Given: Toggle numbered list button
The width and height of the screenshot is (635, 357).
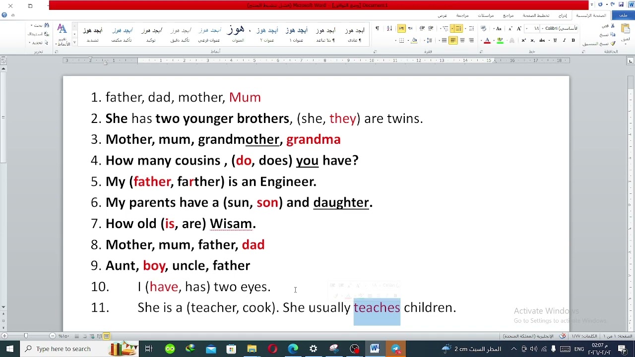Looking at the screenshot, I should point(458,28).
